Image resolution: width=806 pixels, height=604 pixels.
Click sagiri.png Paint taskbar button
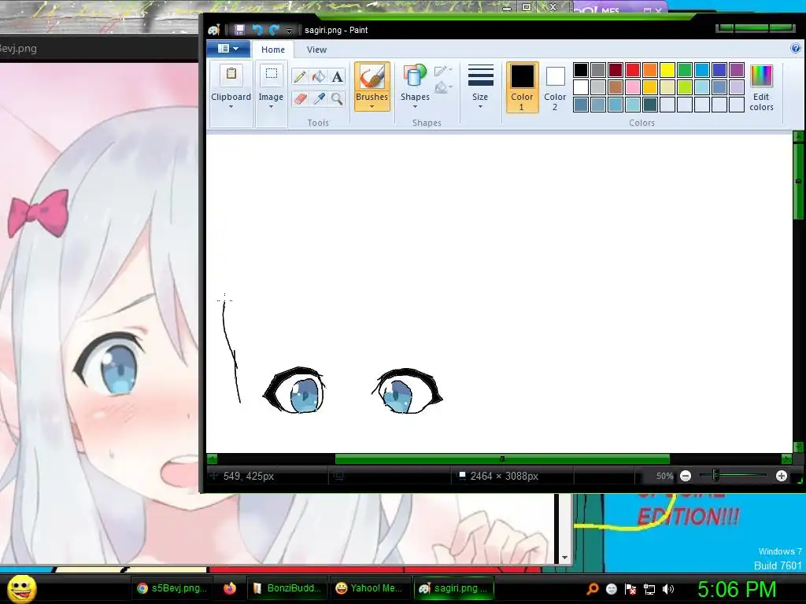coord(454,588)
